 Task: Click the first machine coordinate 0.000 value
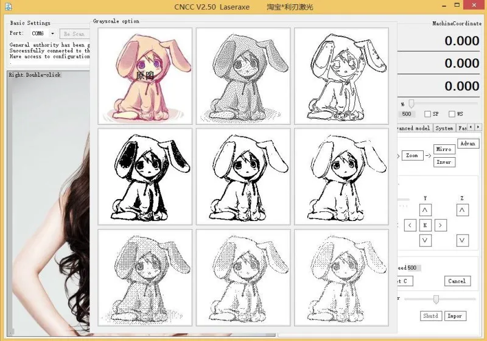pos(461,41)
